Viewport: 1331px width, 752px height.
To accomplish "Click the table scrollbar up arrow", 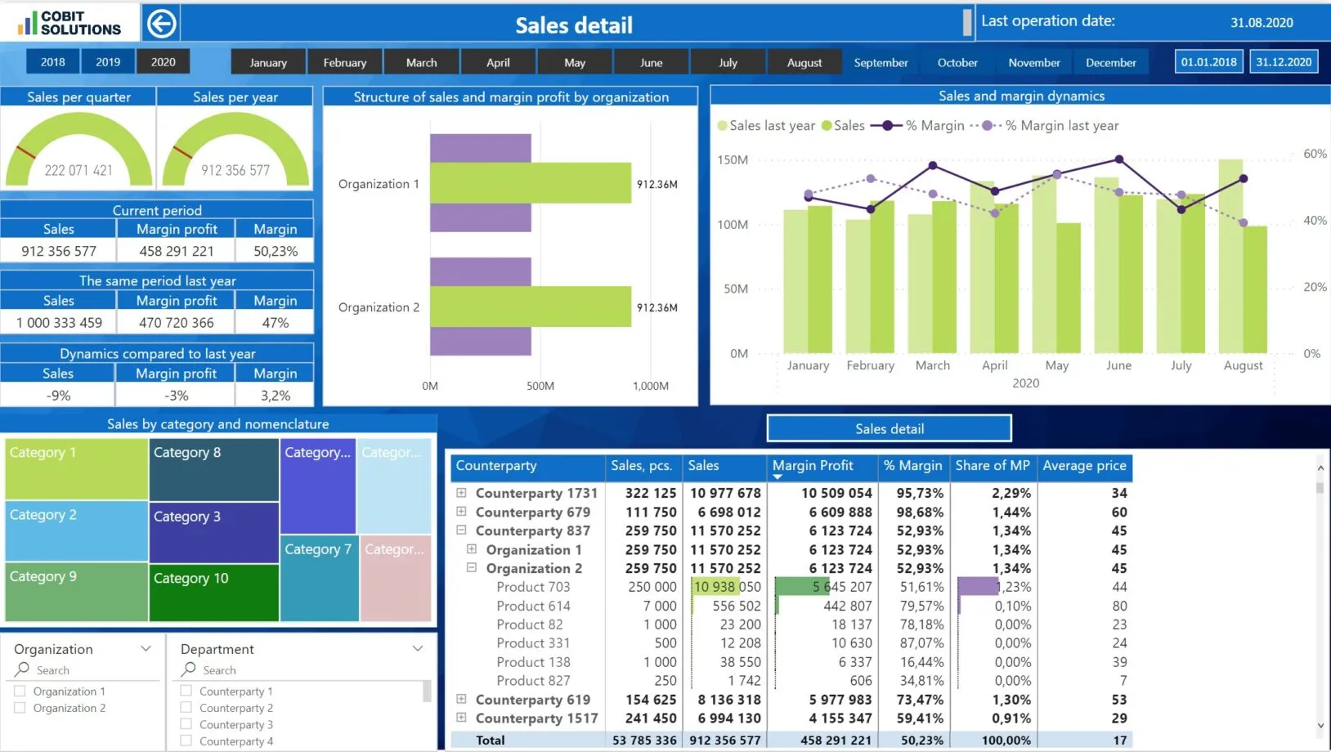I will (x=1320, y=468).
